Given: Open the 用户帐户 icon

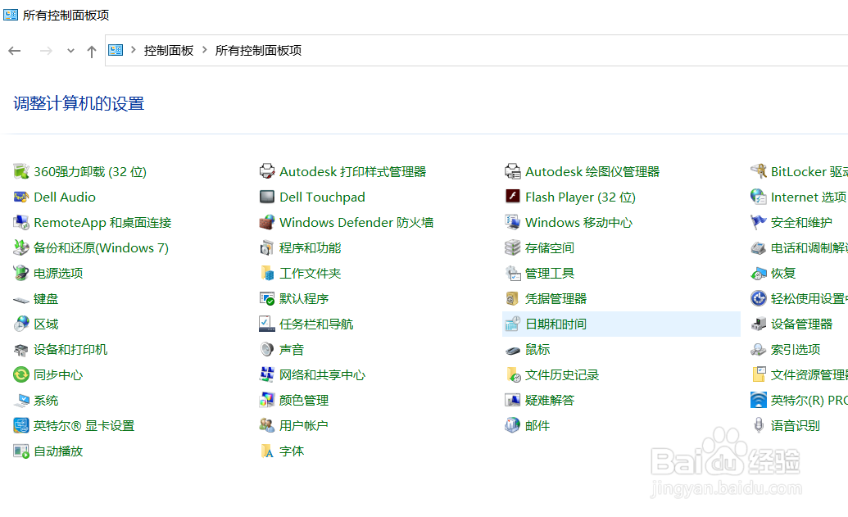Looking at the screenshot, I should click(x=267, y=425).
